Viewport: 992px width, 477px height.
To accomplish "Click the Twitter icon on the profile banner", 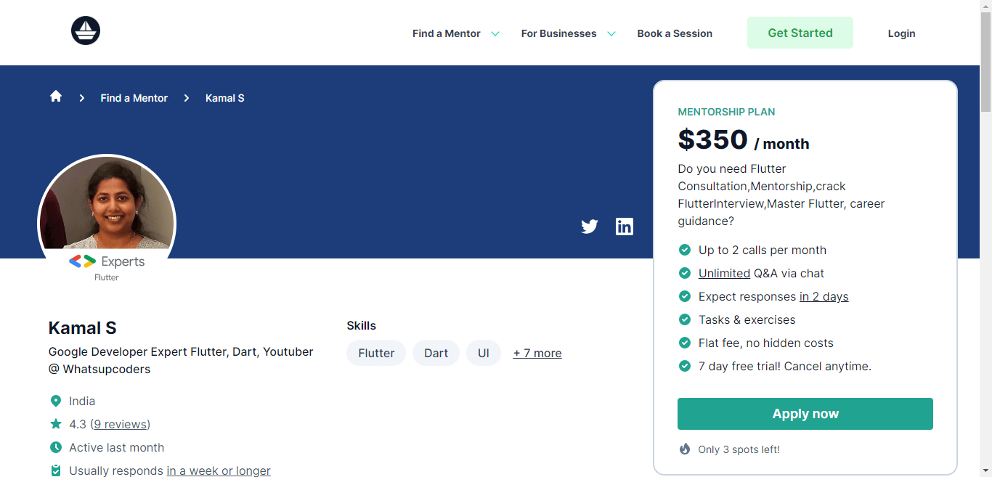I will pos(589,227).
